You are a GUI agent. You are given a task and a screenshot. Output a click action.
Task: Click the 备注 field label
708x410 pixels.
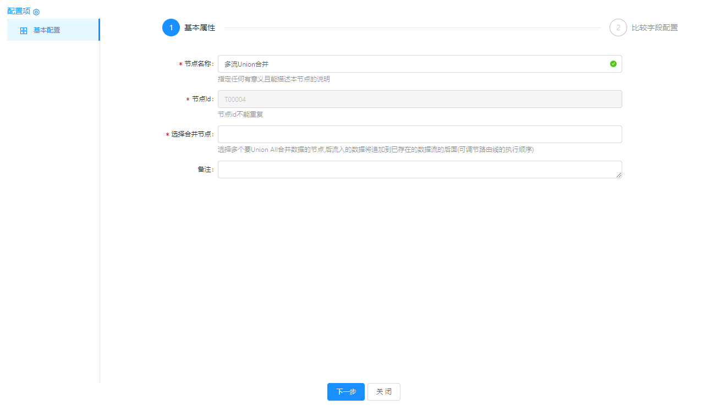pos(205,170)
